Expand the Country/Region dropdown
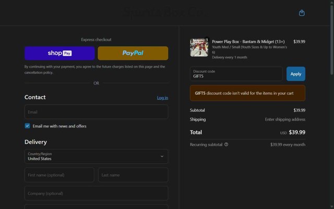This screenshot has height=209, width=334. point(96,156)
